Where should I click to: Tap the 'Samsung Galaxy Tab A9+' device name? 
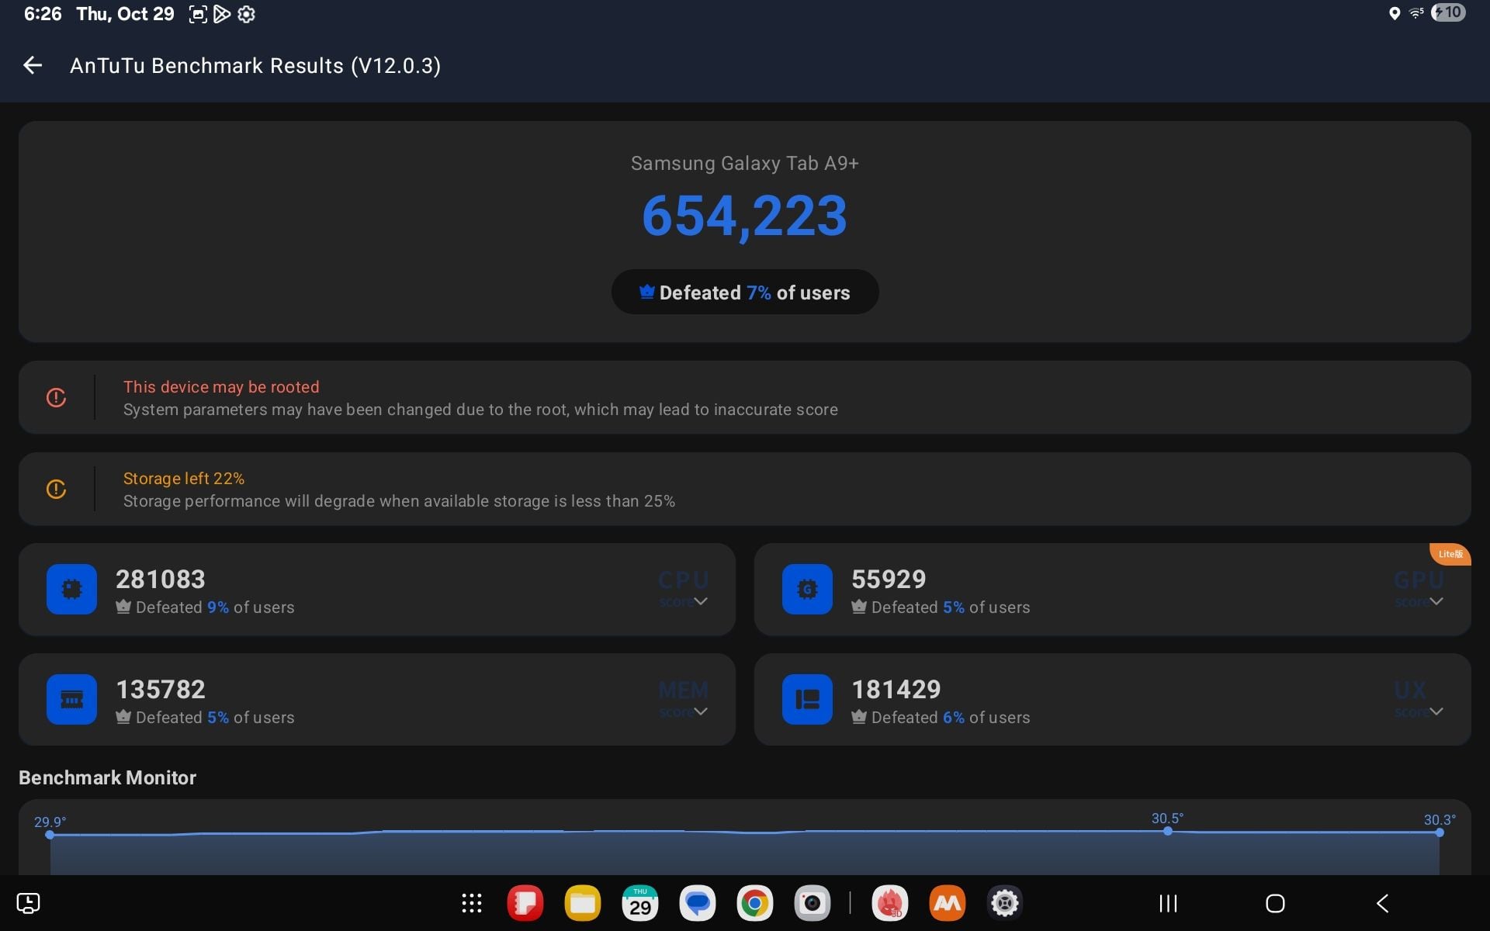click(x=745, y=164)
